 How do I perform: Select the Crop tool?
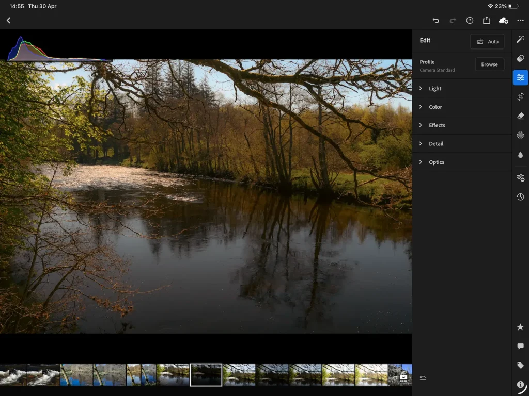tap(520, 96)
